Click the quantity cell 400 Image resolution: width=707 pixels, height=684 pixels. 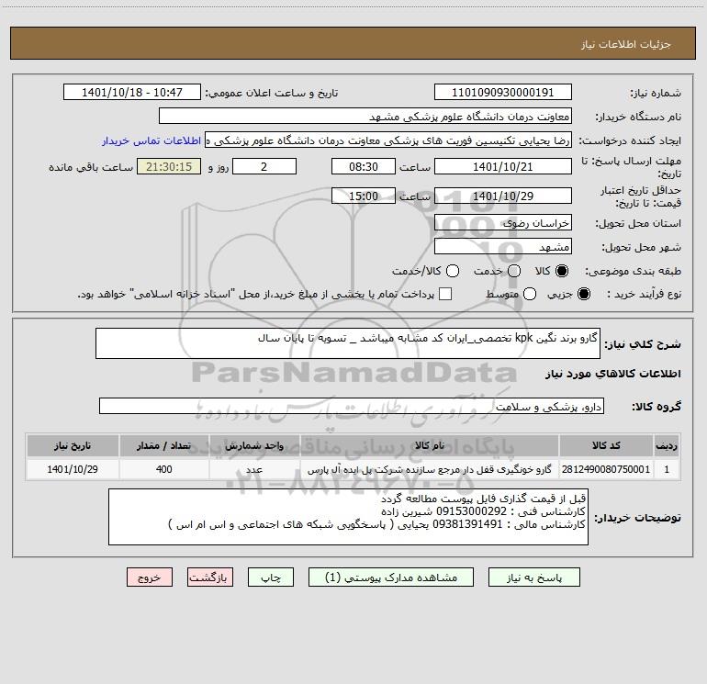pos(164,469)
